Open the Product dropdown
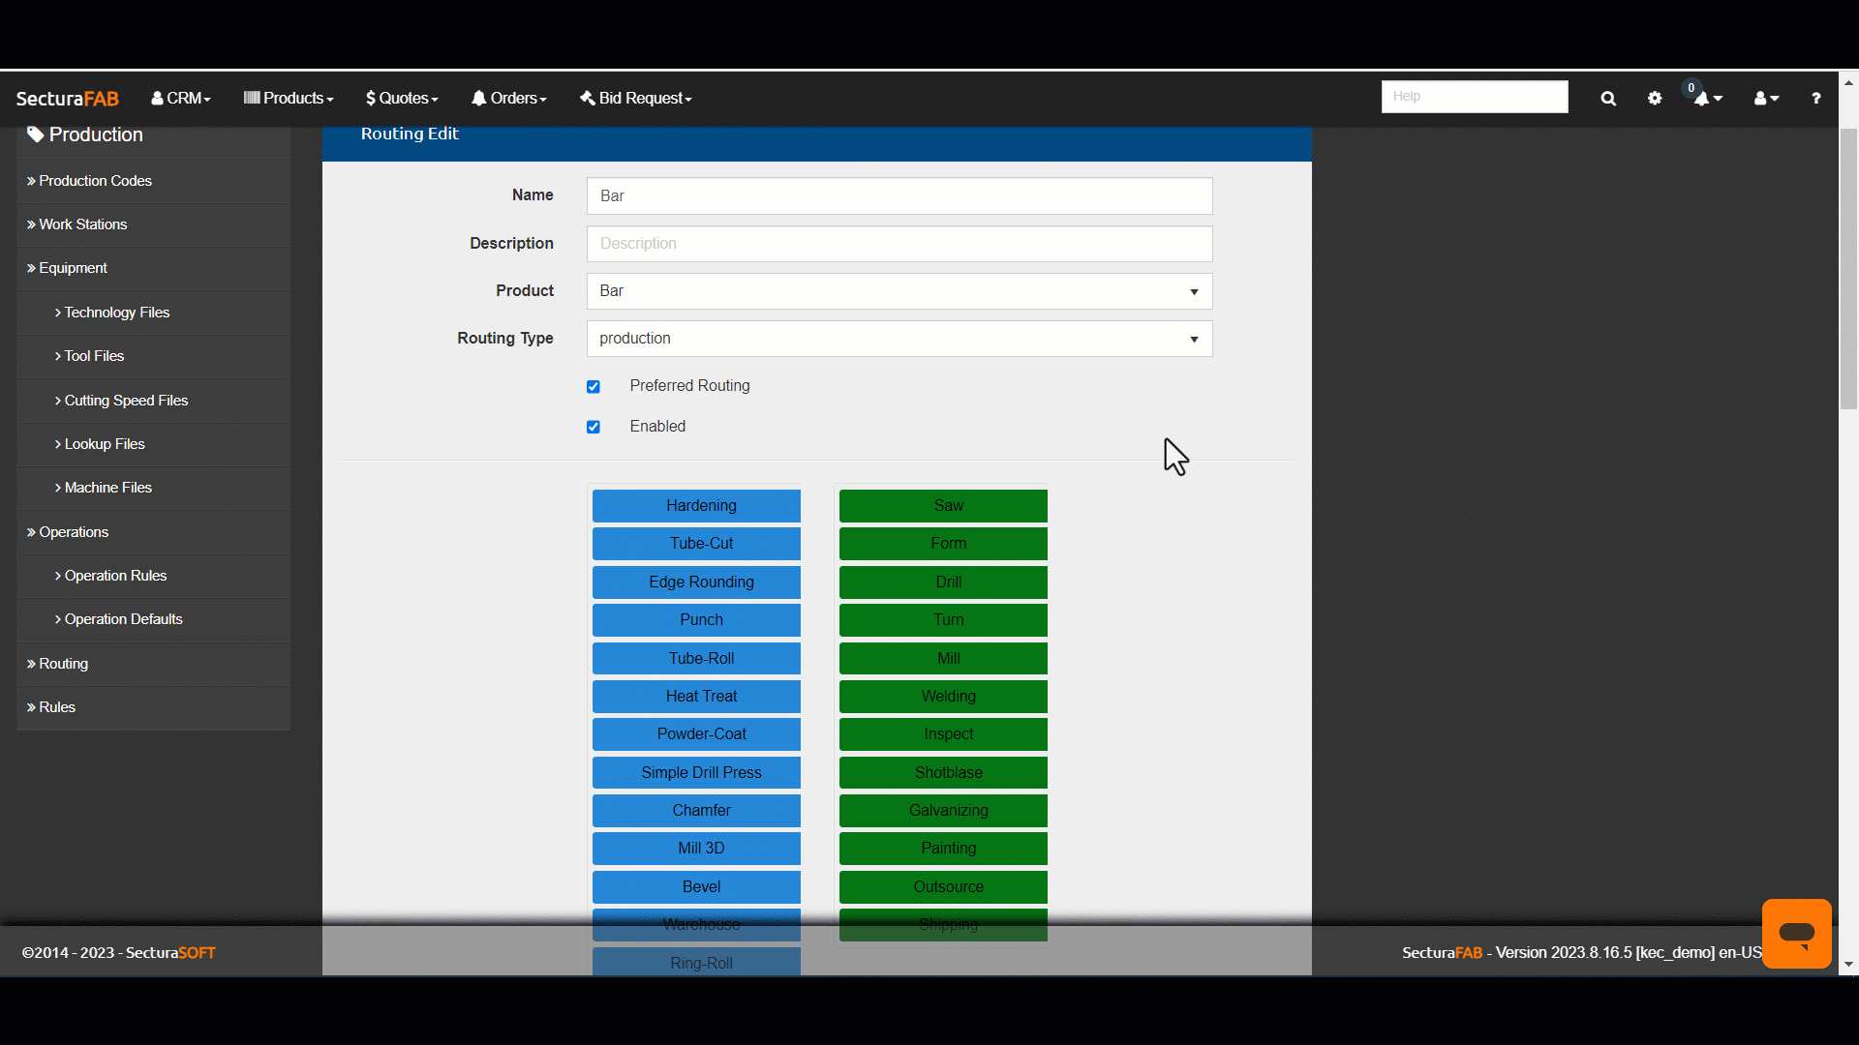 click(x=899, y=291)
